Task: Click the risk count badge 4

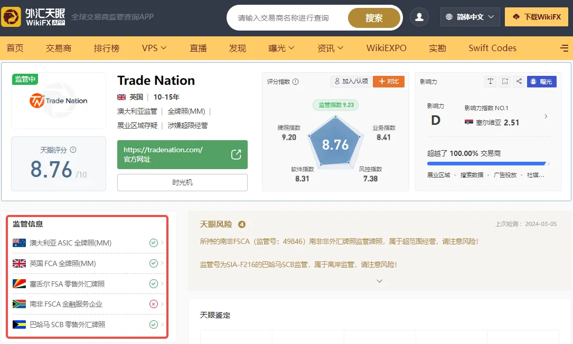Action: (x=241, y=224)
